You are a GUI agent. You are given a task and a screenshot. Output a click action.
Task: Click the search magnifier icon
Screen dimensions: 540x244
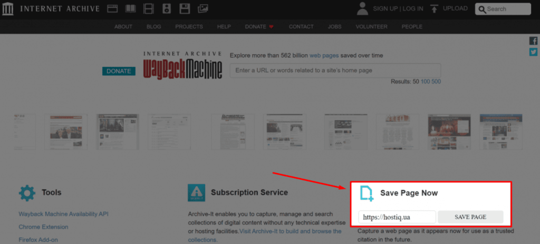tap(482, 9)
